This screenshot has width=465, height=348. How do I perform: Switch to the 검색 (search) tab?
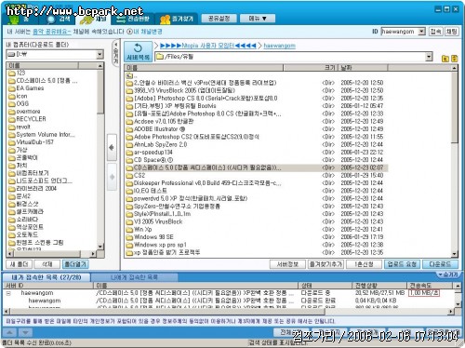[x=58, y=19]
